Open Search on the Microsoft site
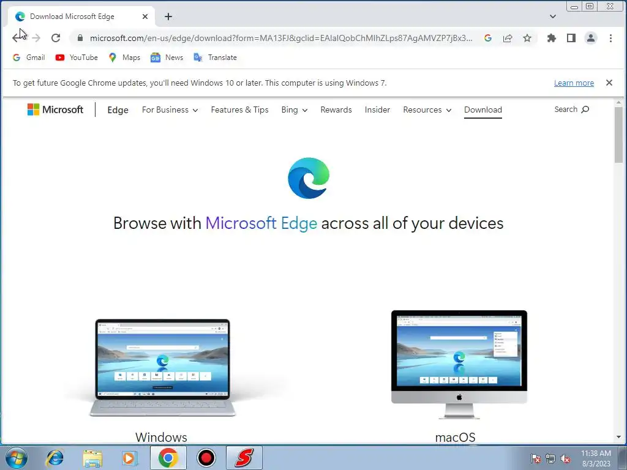 [x=571, y=110]
